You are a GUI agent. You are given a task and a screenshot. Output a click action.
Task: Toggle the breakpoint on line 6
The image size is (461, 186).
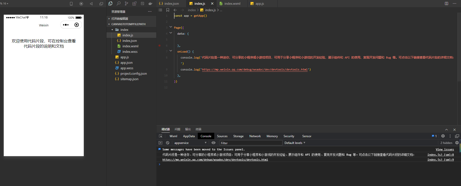pyautogui.click(x=159, y=46)
